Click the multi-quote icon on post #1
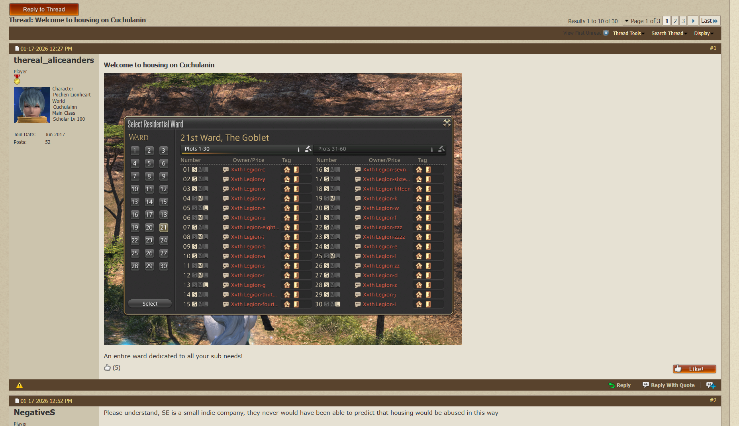Viewport: 739px width, 426px height. (711, 385)
